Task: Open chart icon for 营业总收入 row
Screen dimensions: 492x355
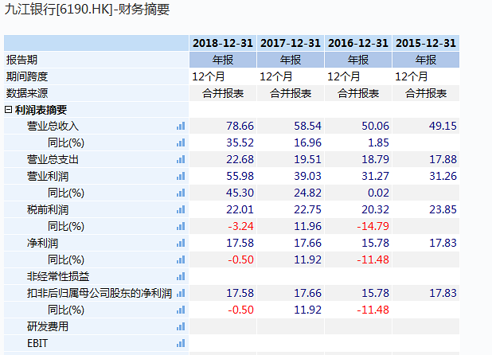Action: click(181, 126)
